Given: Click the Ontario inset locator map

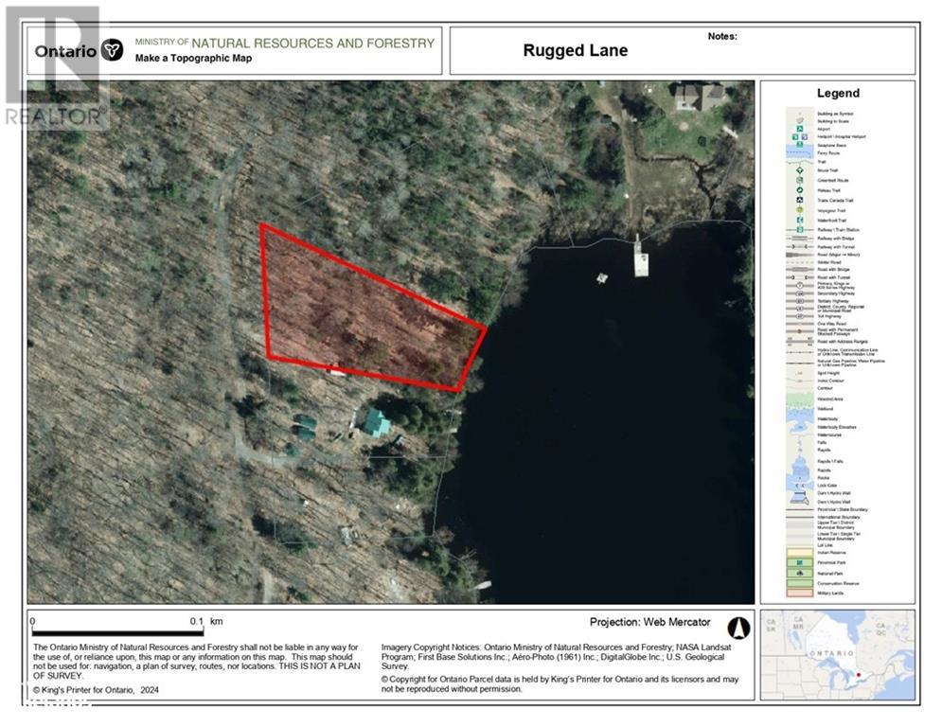Looking at the screenshot, I should pos(837,654).
